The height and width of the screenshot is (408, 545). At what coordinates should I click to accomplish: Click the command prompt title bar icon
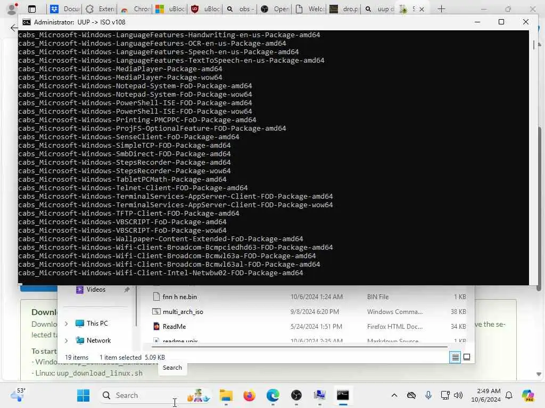[x=27, y=22]
